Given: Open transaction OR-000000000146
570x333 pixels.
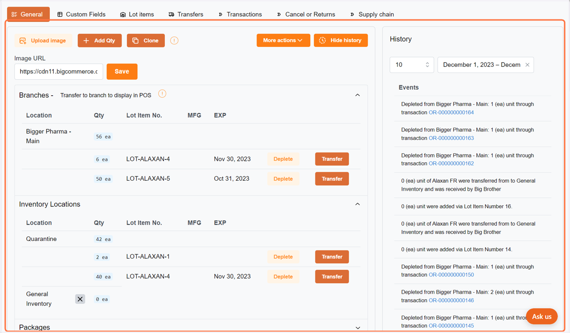Looking at the screenshot, I should [451, 300].
